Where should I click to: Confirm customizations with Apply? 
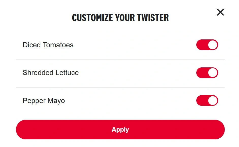[x=120, y=129]
